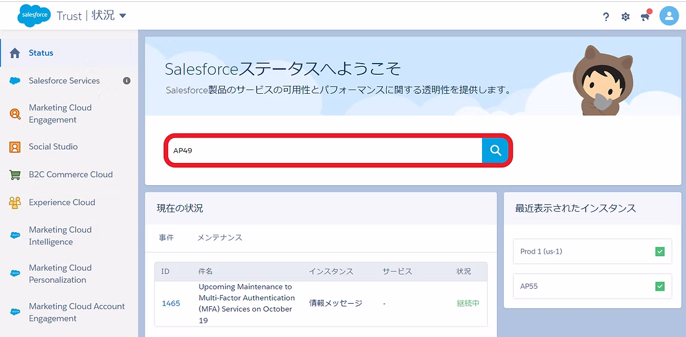The image size is (686, 337).
Task: Open Experience Cloud in sidebar
Action: 62,202
